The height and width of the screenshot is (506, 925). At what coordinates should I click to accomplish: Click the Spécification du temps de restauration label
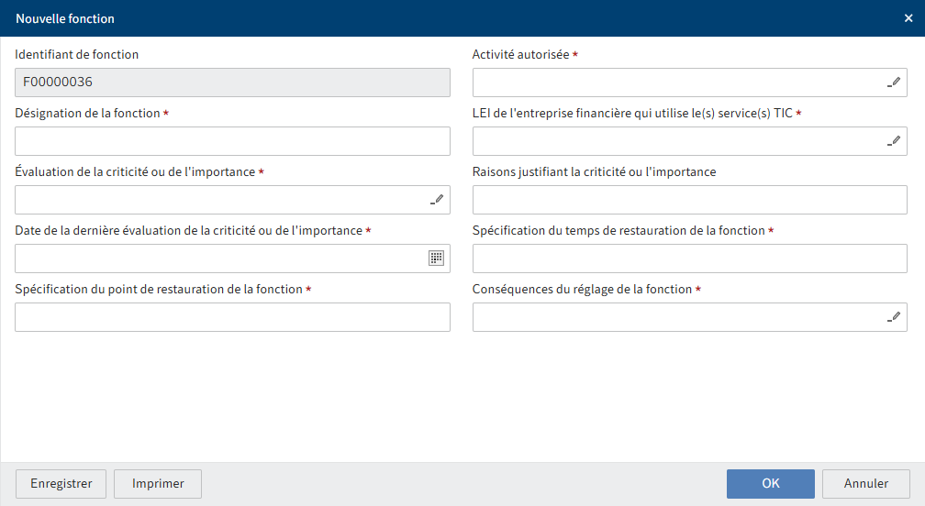[619, 230]
